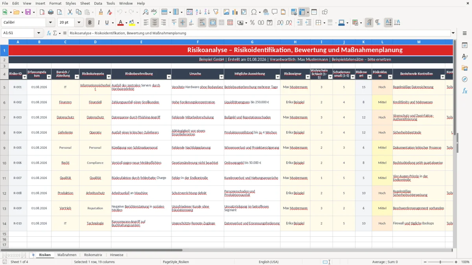Toggle left-to-right text direction
Screen dimensions: 472x265
tap(369, 23)
